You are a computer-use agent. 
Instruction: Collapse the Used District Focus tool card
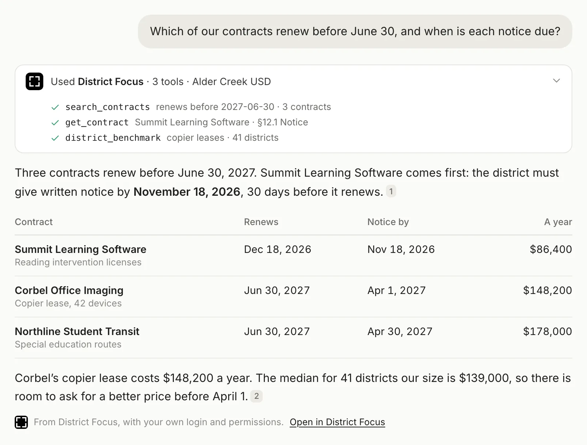pos(557,81)
